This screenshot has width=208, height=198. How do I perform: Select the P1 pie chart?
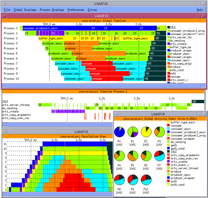133,132
